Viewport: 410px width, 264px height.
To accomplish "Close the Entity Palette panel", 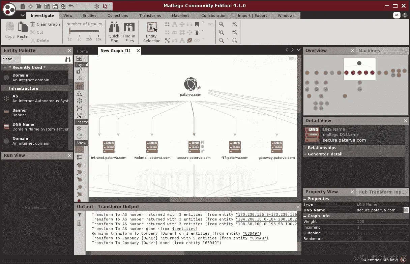I will pyautogui.click(x=69, y=51).
